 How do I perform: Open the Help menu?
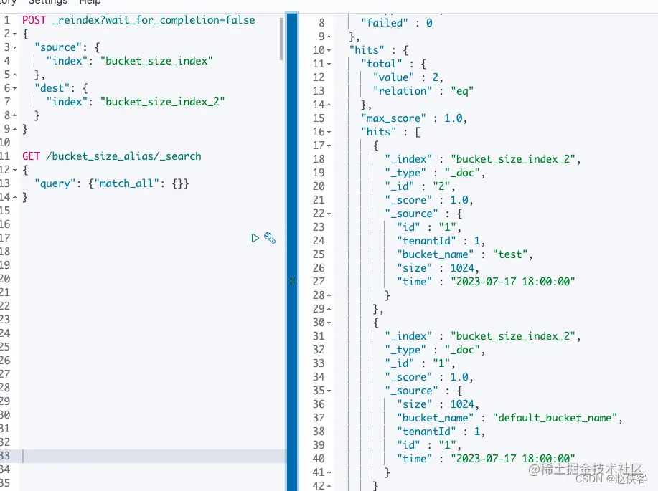point(90,2)
